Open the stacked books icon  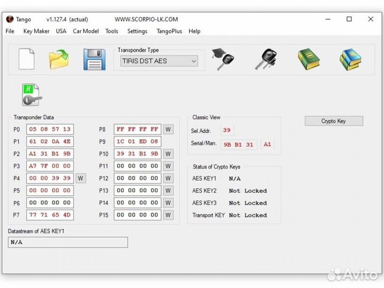(x=350, y=59)
